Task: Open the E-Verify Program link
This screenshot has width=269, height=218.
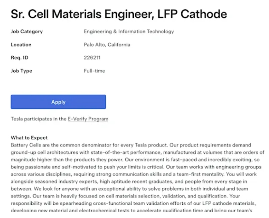Action: coord(88,119)
